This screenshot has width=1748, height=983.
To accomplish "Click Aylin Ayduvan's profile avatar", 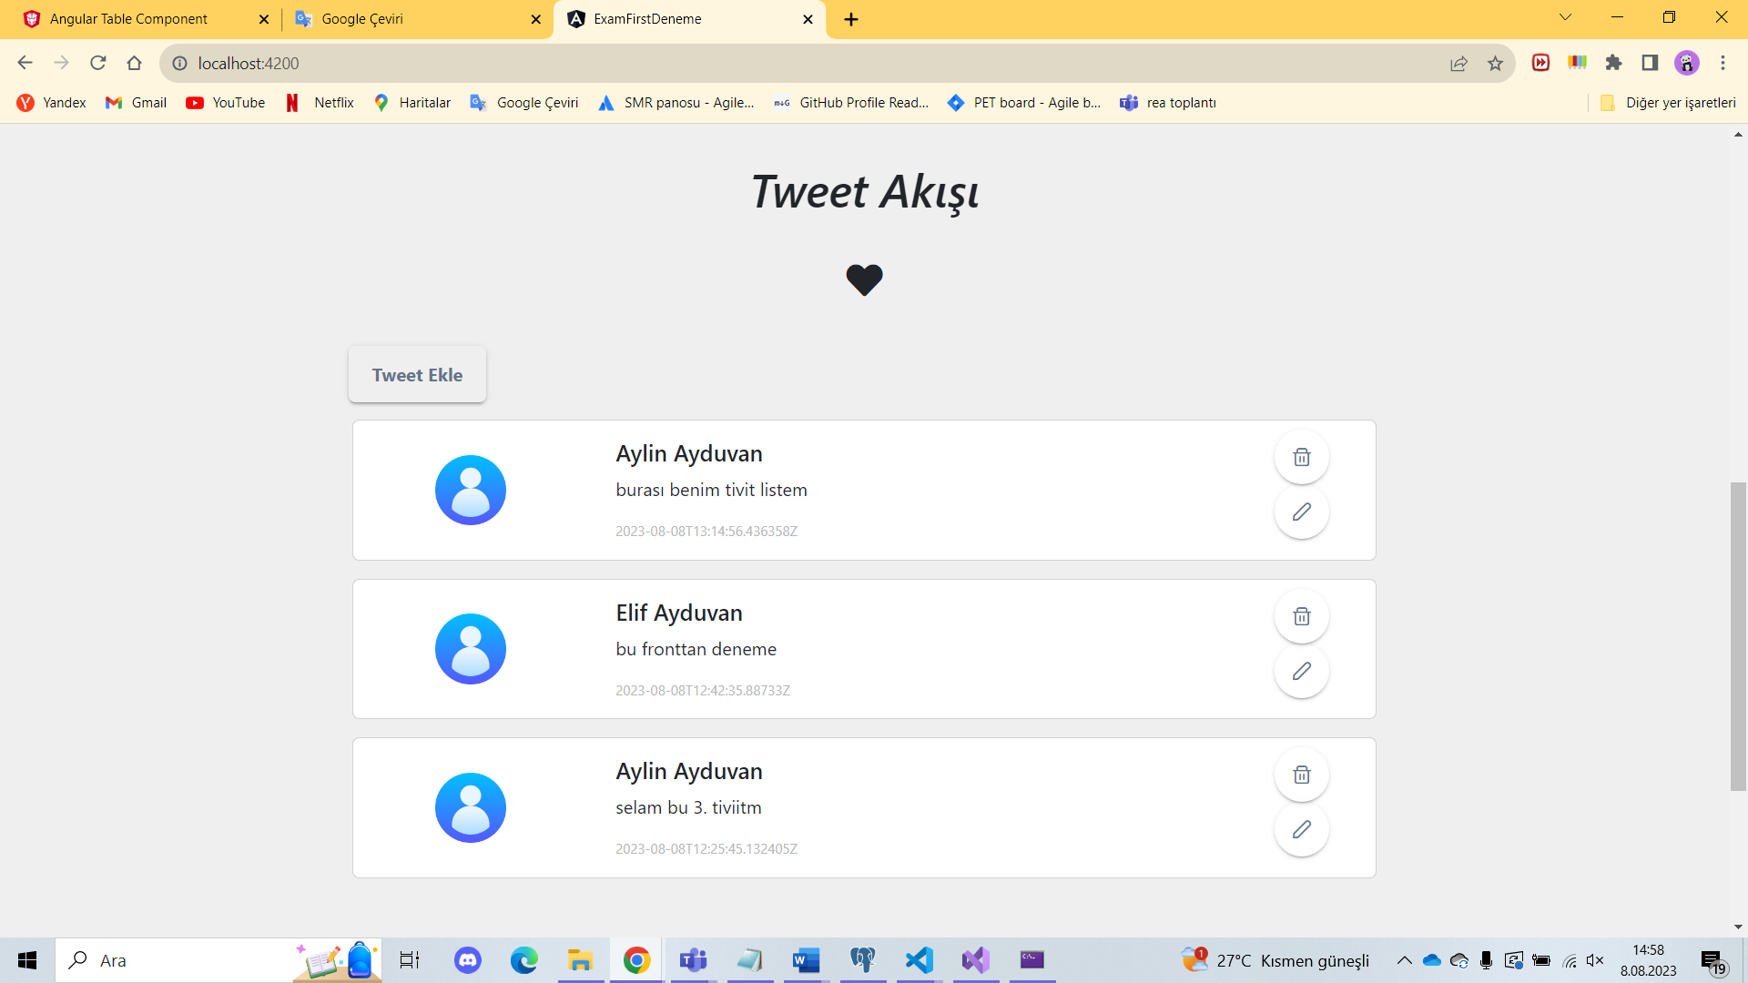I will pyautogui.click(x=471, y=490).
